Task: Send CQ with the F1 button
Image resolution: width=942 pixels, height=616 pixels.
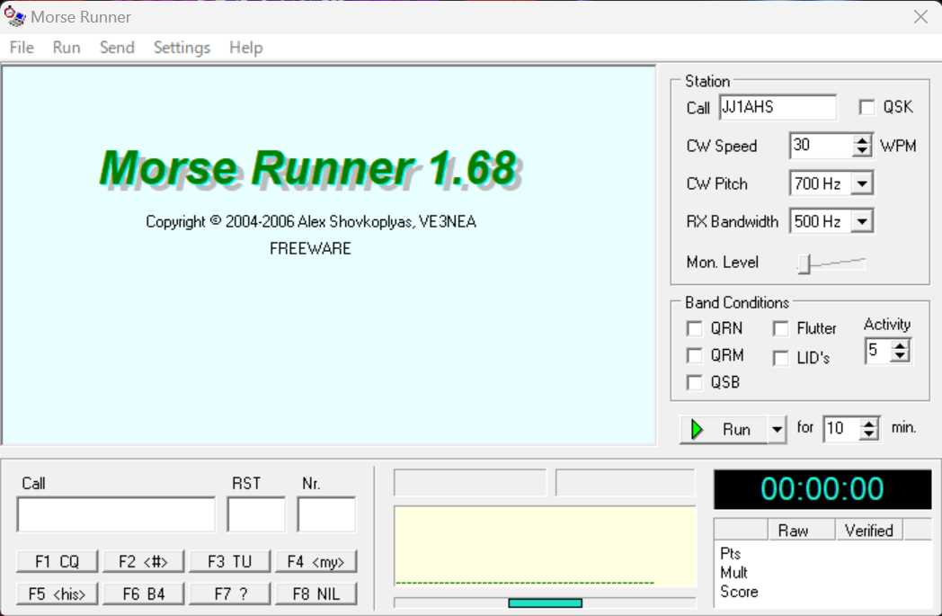Action: tap(57, 561)
